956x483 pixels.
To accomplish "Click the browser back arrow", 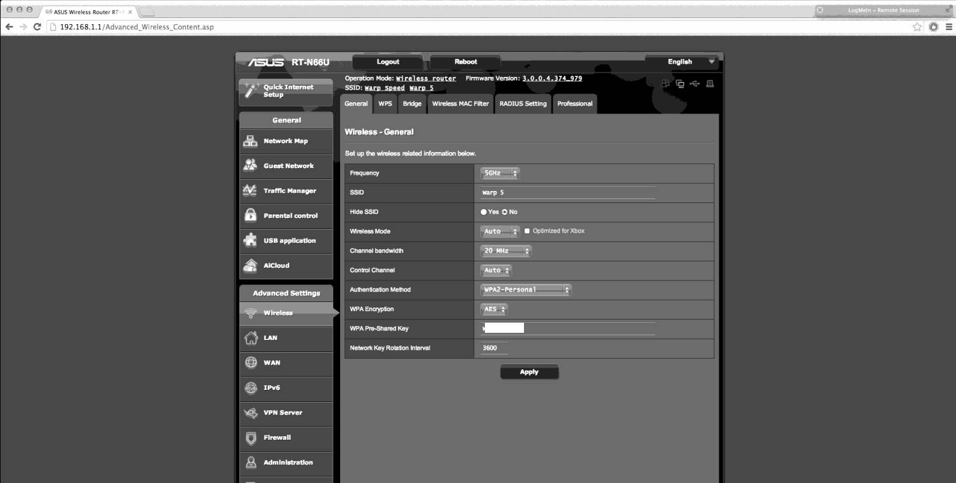I will pos(9,26).
